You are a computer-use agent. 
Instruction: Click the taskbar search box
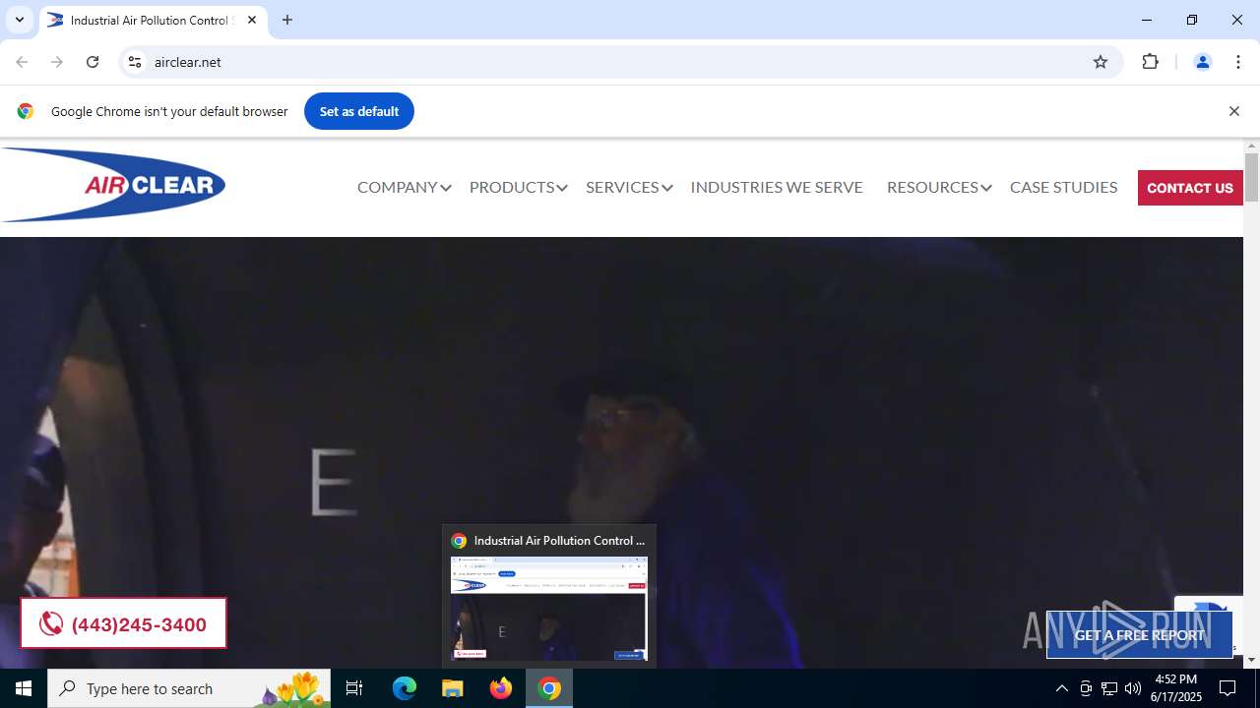(x=189, y=688)
